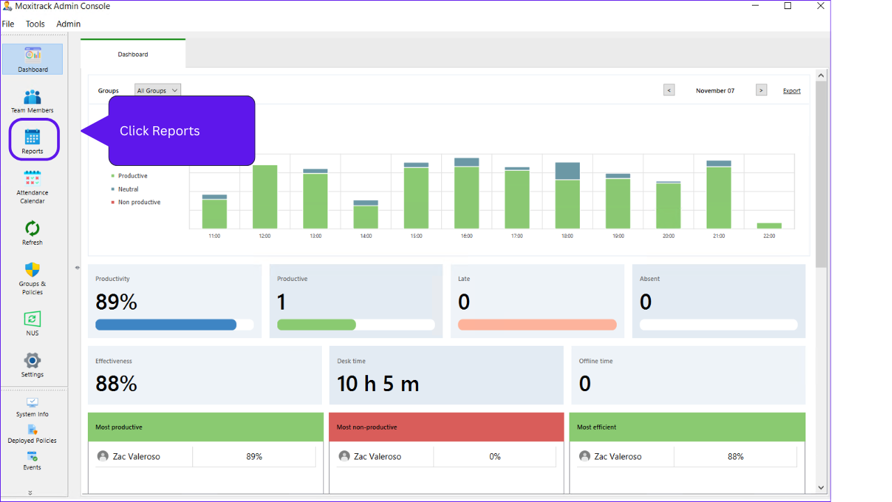Select the Dashboard tab
Screen dimensions: 892x502
(133, 54)
